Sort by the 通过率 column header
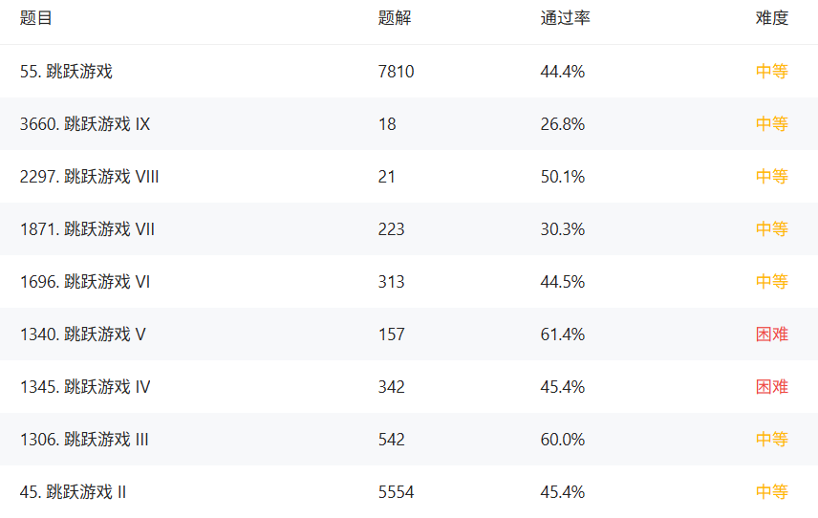The image size is (818, 518). pyautogui.click(x=566, y=18)
